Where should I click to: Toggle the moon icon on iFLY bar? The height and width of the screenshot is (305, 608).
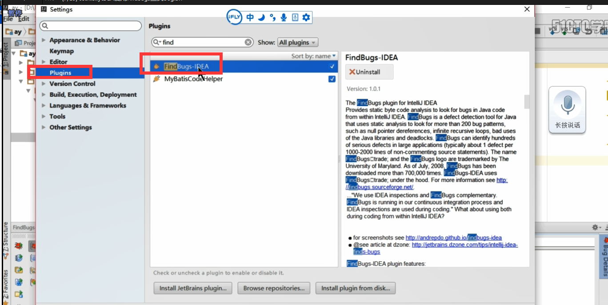point(261,17)
